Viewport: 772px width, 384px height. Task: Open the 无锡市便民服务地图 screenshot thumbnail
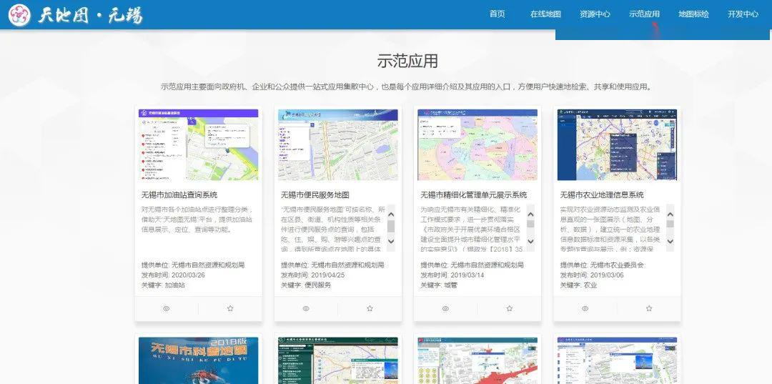coord(337,144)
